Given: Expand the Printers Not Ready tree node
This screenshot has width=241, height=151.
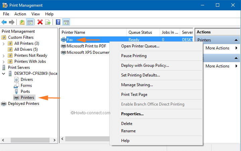Looking at the screenshot, I should coord(4,56).
